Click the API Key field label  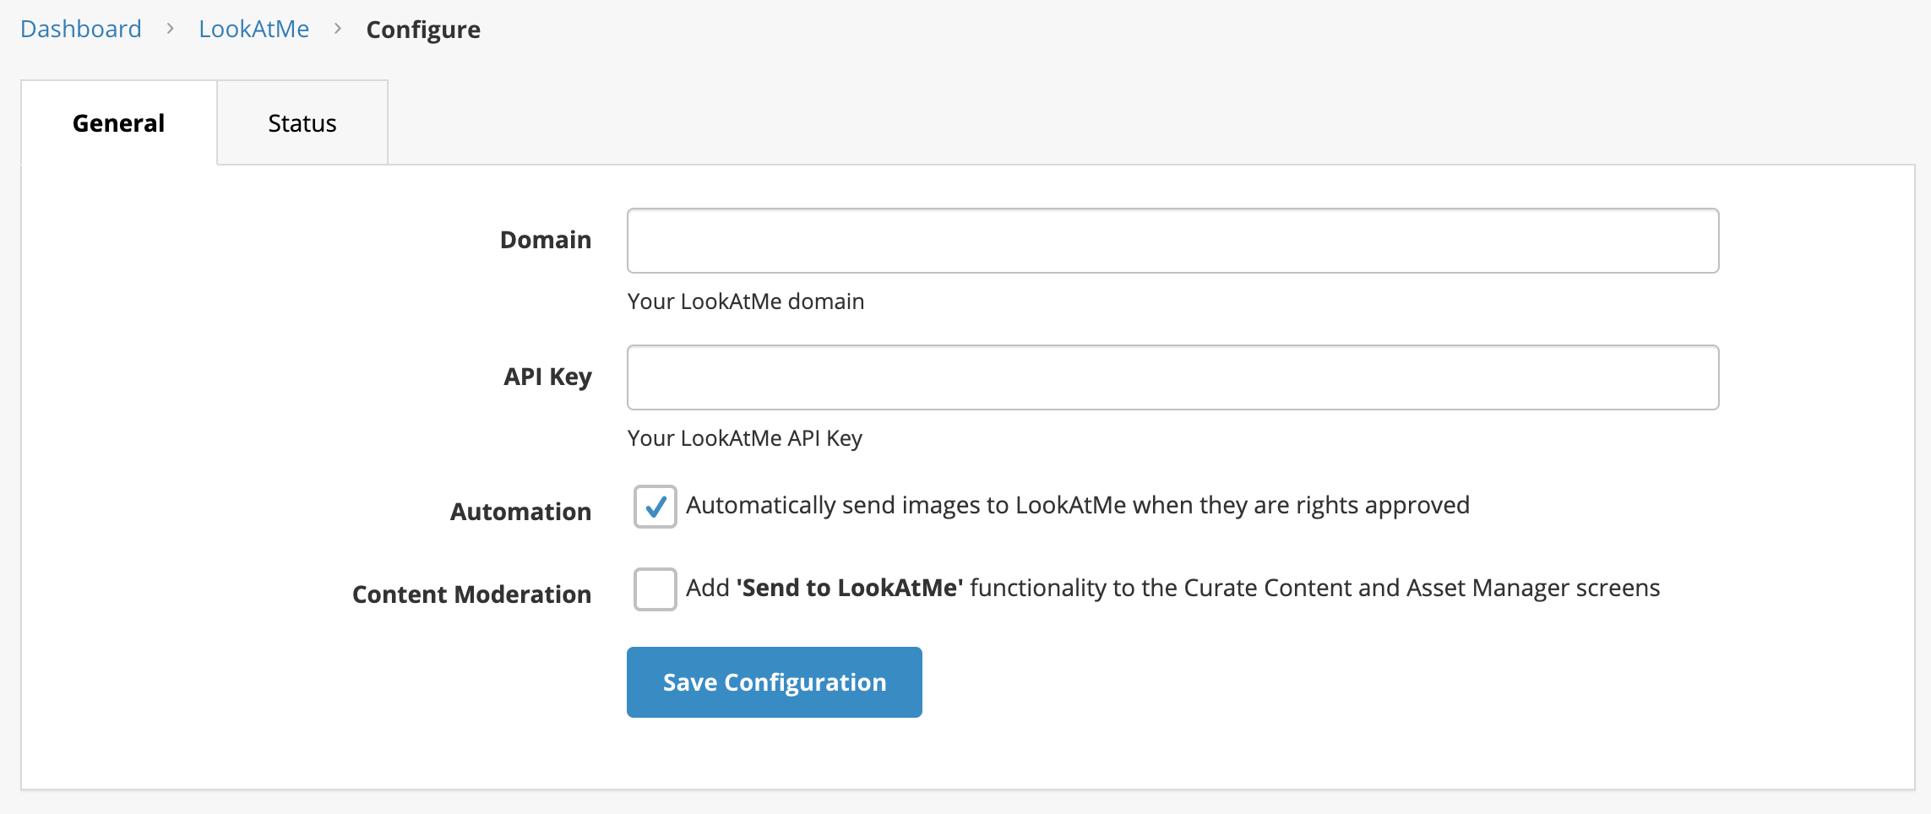point(547,377)
